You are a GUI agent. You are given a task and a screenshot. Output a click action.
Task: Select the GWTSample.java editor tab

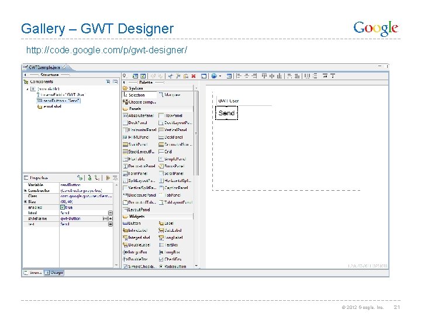click(44, 67)
